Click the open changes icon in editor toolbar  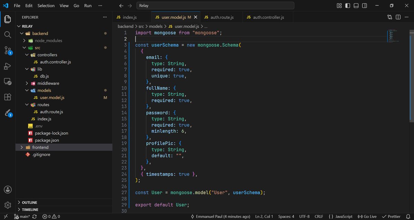click(390, 17)
